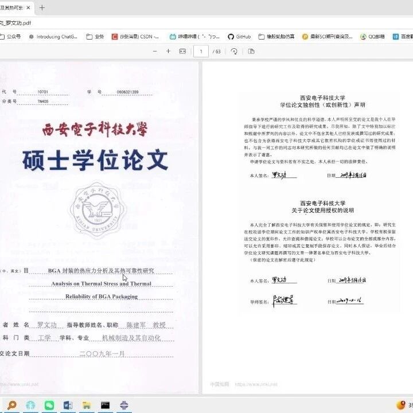Screen dimensions: 413x413
Task: Open a new browser tab
Action: [42, 8]
